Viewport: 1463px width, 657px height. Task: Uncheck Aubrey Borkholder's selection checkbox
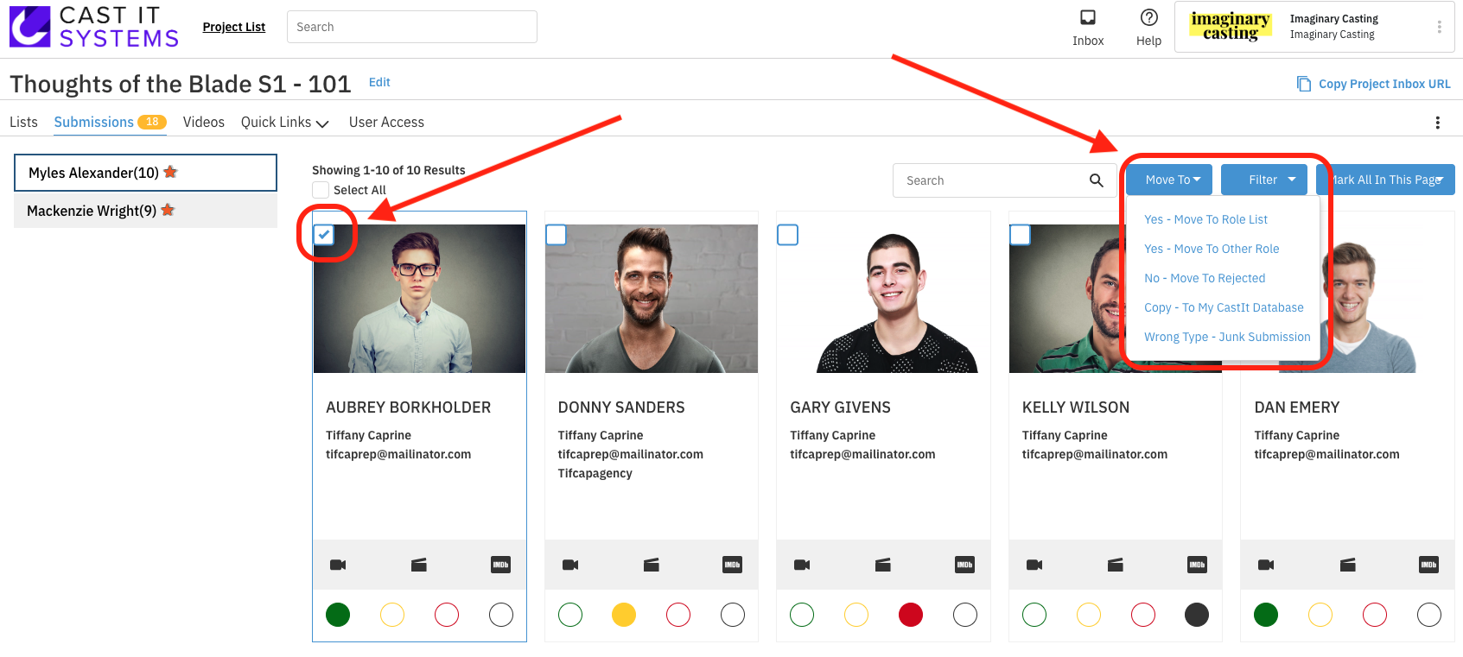point(324,234)
